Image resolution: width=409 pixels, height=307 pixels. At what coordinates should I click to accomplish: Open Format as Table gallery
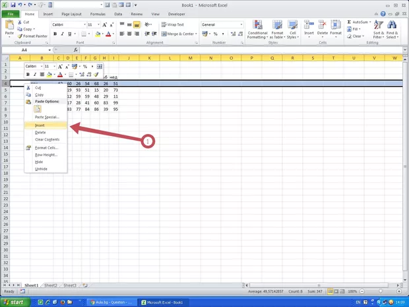(x=277, y=30)
